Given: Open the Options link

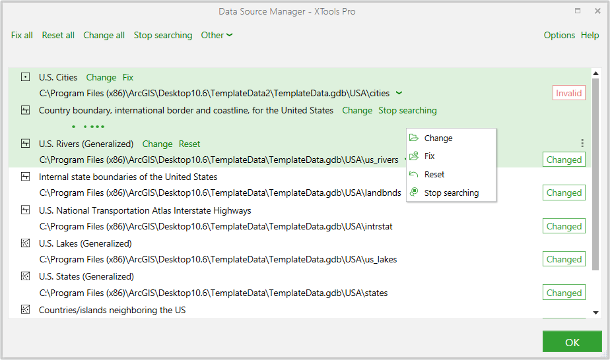Looking at the screenshot, I should coord(559,35).
